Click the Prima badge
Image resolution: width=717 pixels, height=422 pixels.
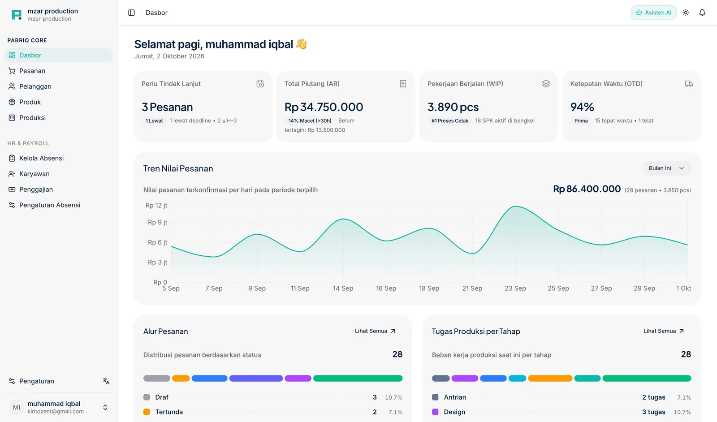(x=581, y=121)
